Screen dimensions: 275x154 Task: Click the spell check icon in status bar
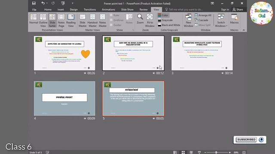tap(48, 152)
